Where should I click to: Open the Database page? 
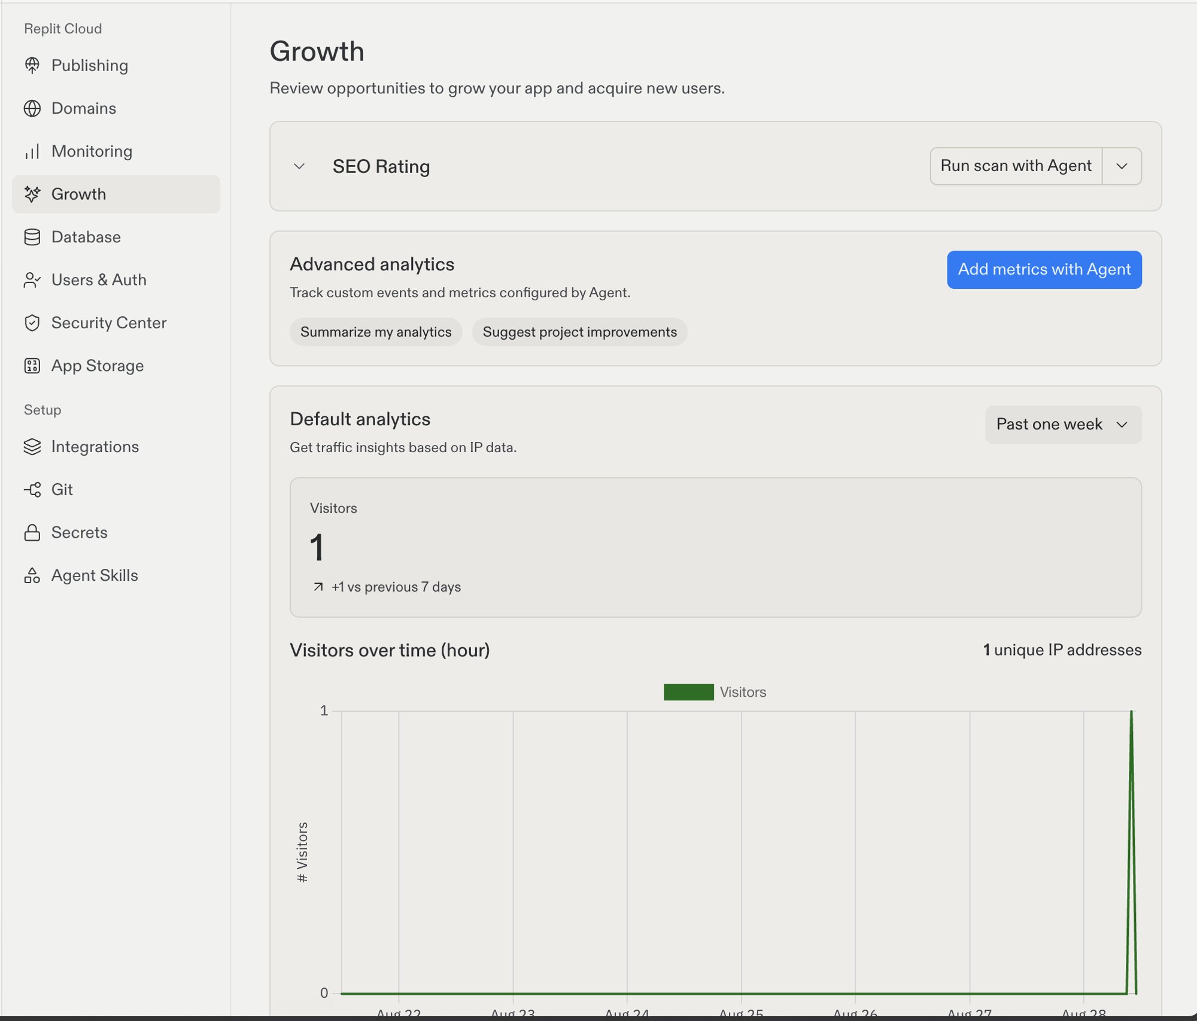pyautogui.click(x=116, y=237)
